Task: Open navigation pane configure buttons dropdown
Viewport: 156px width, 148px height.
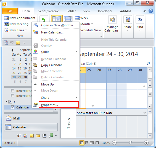Action: pos(56,136)
